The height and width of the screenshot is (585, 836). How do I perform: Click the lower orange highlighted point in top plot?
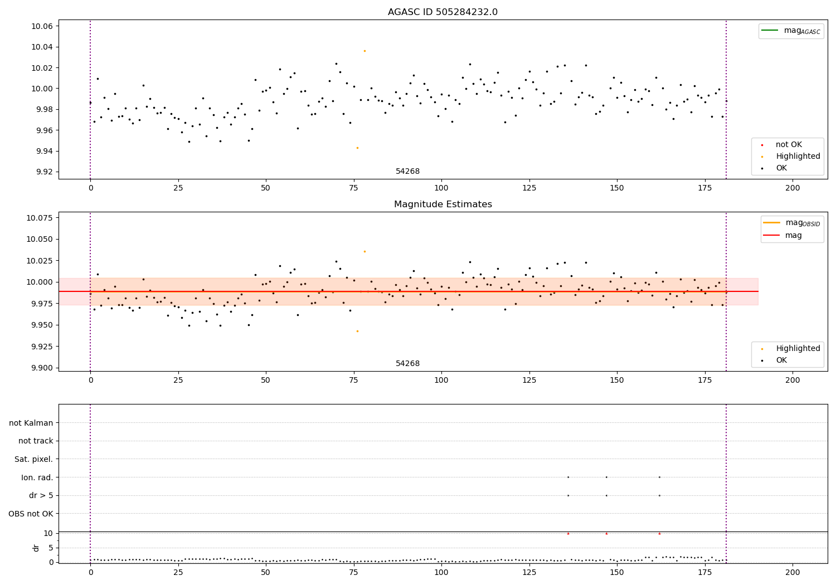[x=357, y=148]
